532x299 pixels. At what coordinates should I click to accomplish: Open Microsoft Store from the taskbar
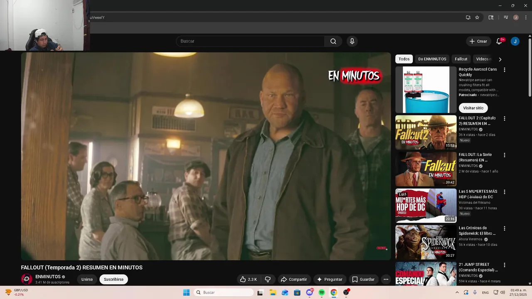297,292
